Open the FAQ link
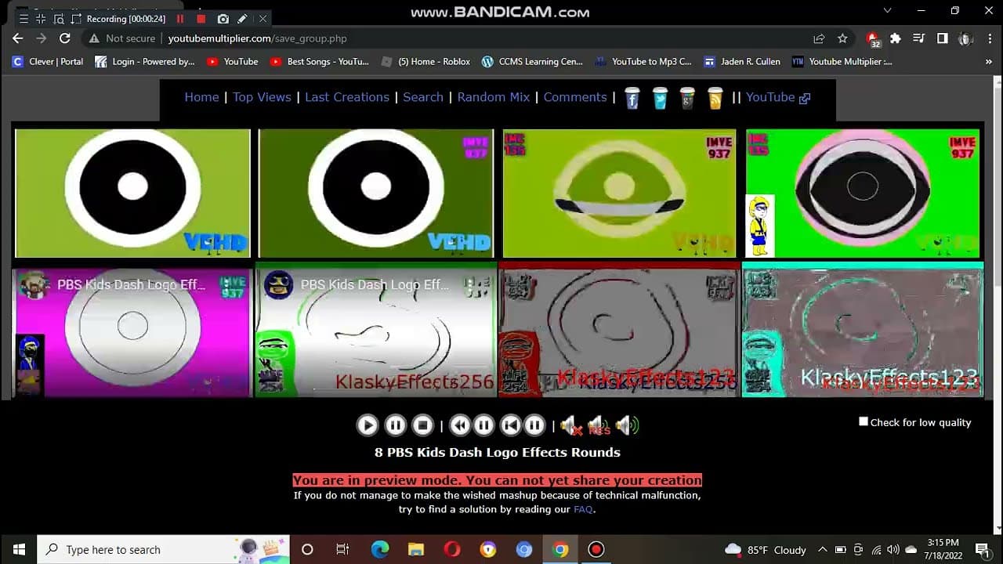 [583, 509]
